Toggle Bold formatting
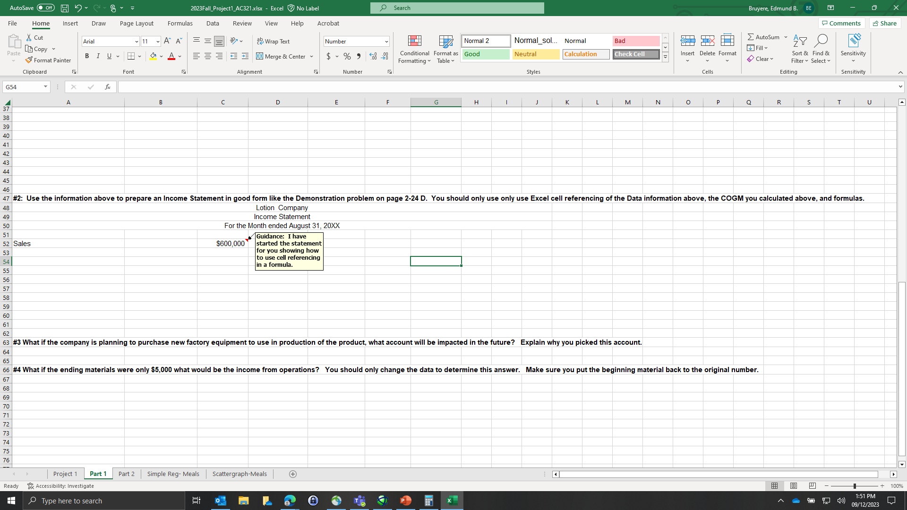 (x=87, y=56)
